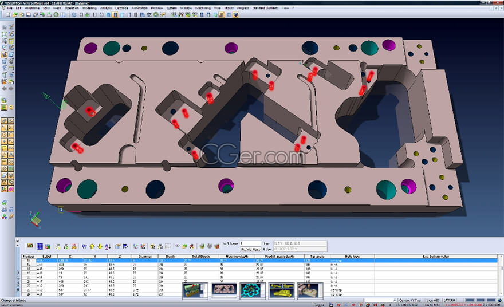Click last blue swatch beside the globe icon
Screen dimensions: 504x307
point(491,300)
